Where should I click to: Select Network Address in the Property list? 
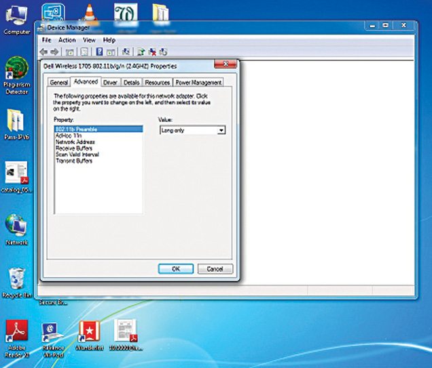[75, 142]
